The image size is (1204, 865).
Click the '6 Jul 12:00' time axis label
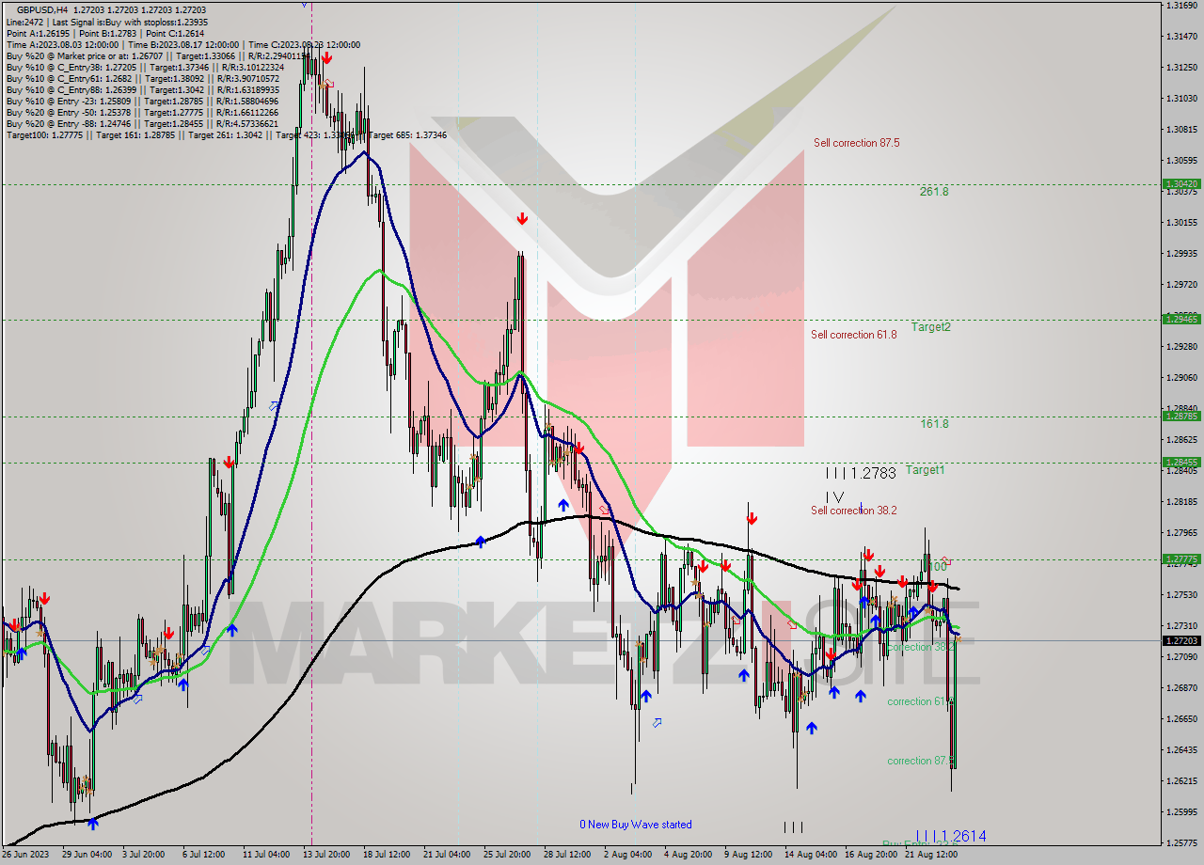tap(204, 856)
